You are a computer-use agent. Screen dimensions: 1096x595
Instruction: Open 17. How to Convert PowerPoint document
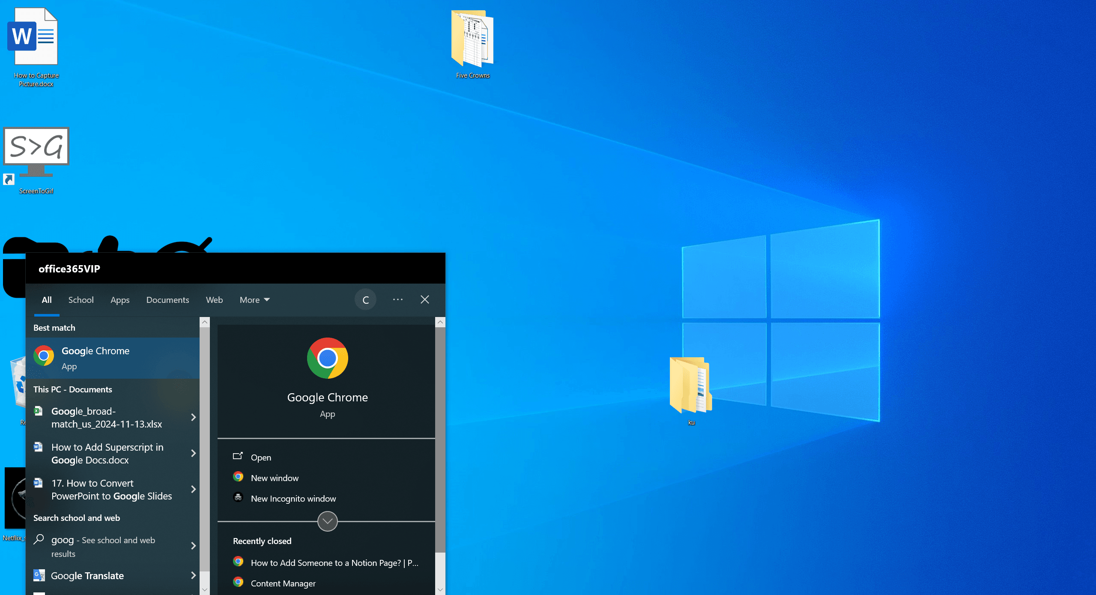point(113,490)
